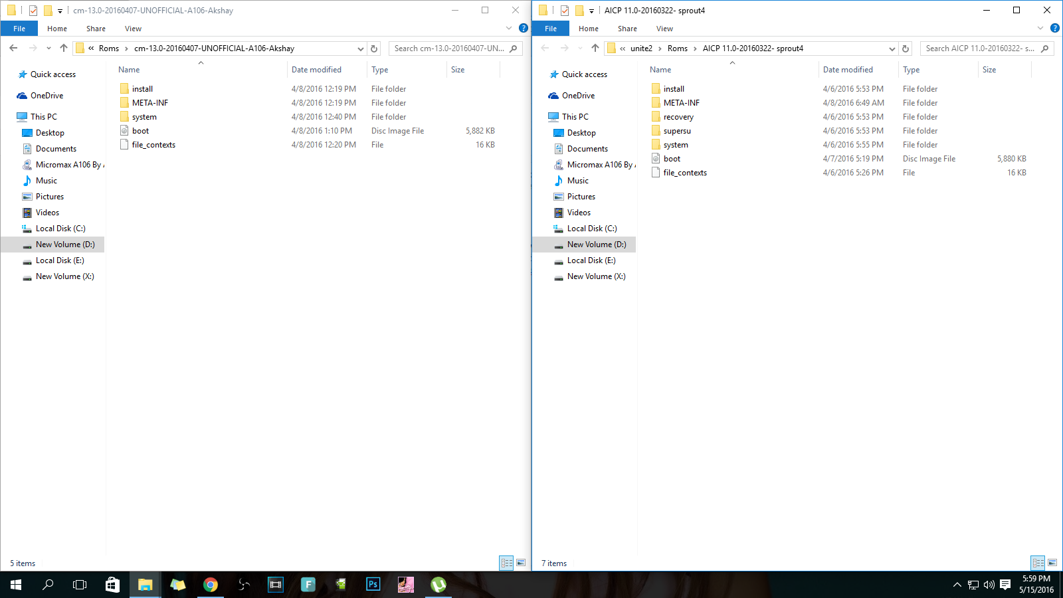Open the address bar dropdown in AICP window
This screenshot has height=598, width=1063.
[892, 48]
